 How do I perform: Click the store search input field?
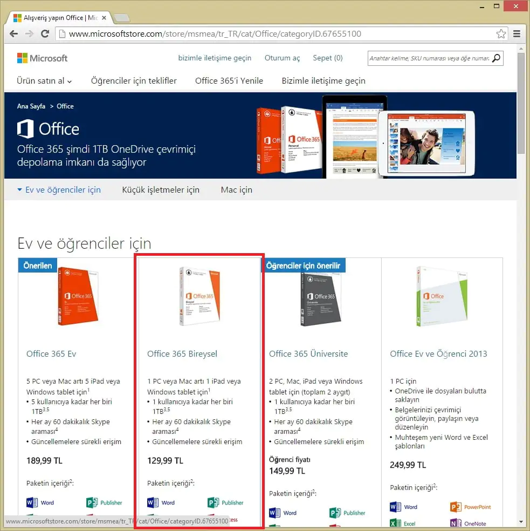tap(429, 58)
